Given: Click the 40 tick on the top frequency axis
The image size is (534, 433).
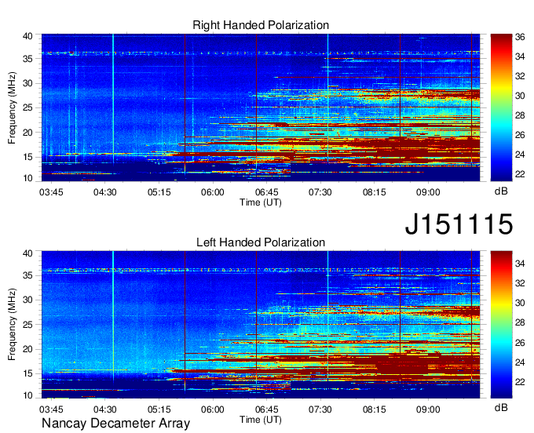Looking at the screenshot, I should click(x=27, y=36).
